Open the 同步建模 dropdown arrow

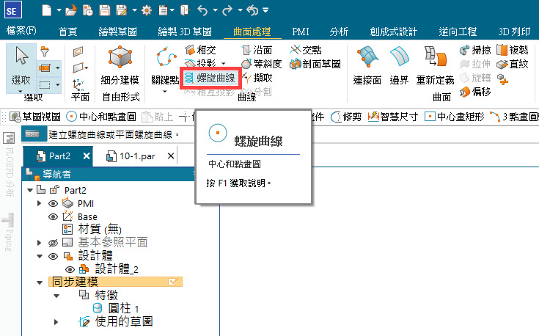pos(173,282)
